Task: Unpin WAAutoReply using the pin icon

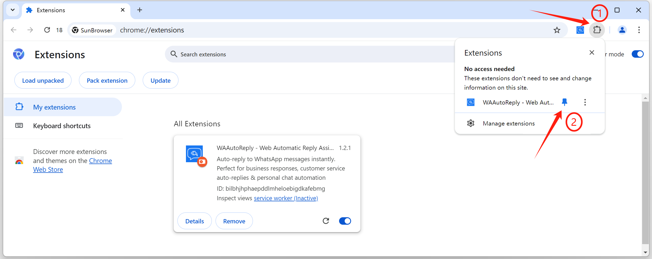Action: tap(564, 102)
